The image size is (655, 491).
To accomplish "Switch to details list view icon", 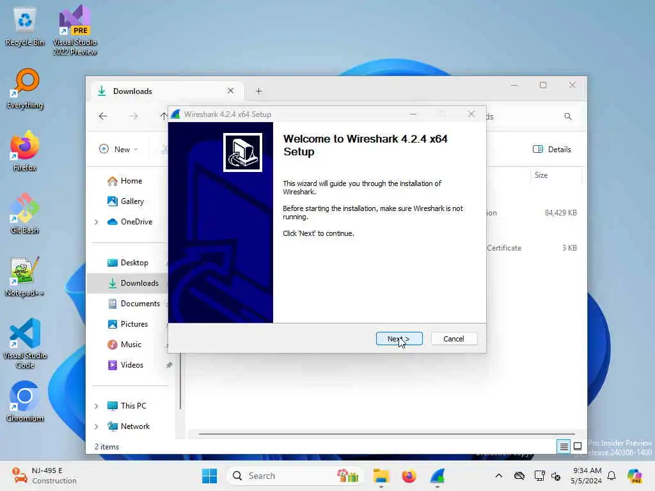I will point(564,447).
